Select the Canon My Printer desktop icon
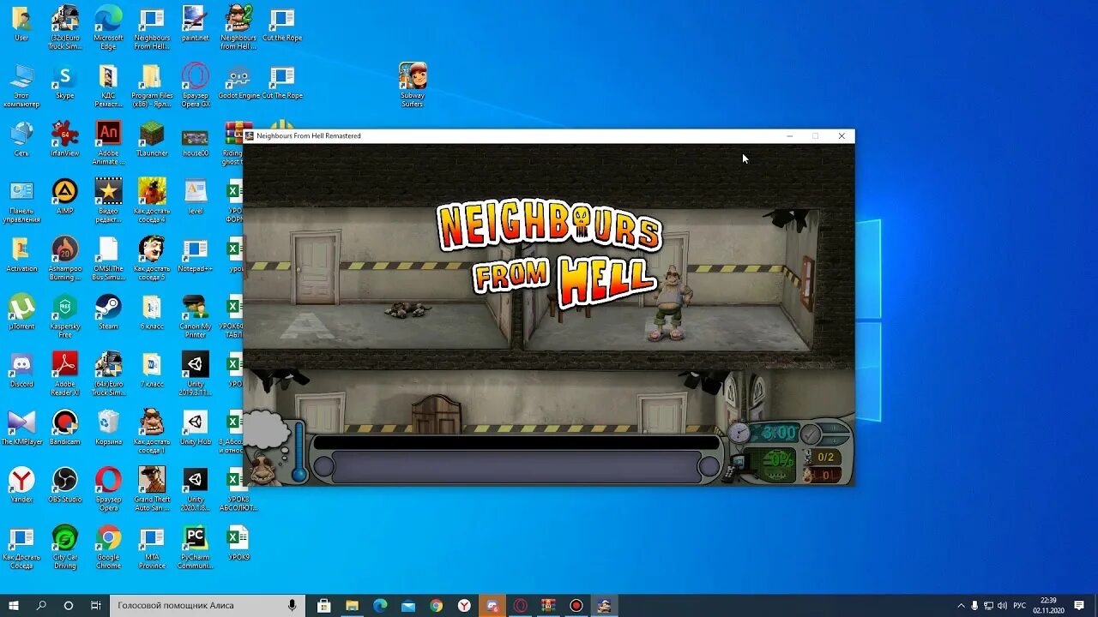1098x617 pixels. [195, 317]
